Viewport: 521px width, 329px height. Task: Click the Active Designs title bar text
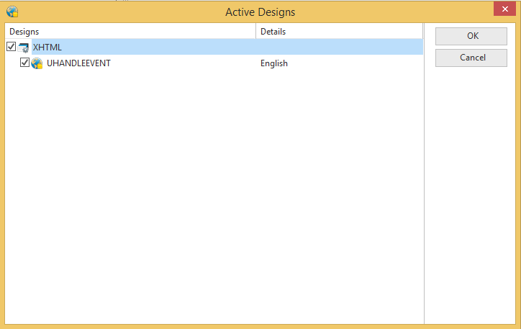[260, 12]
